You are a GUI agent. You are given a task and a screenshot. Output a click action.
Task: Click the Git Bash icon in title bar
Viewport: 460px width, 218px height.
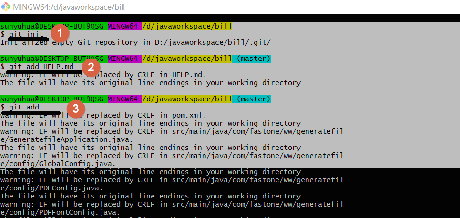(6, 7)
